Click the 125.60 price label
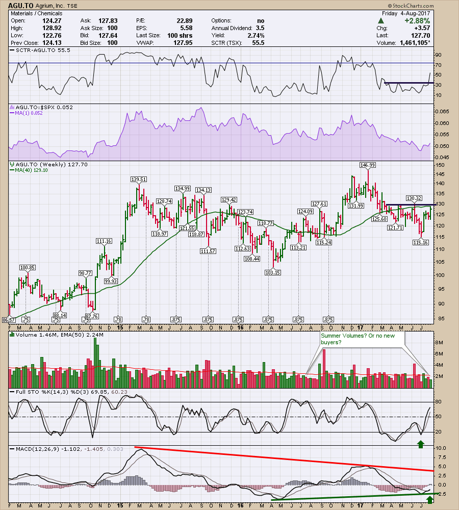Image resolution: width=459 pixels, height=510 pixels. [379, 219]
